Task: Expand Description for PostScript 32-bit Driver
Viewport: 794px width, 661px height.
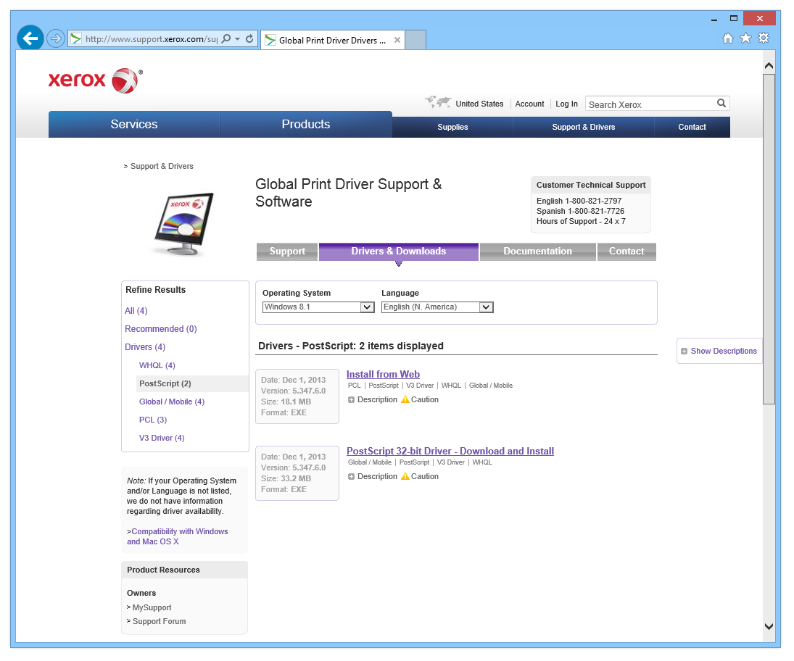Action: (373, 476)
